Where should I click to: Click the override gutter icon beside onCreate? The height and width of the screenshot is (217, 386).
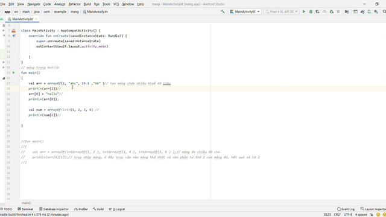pos(14,36)
